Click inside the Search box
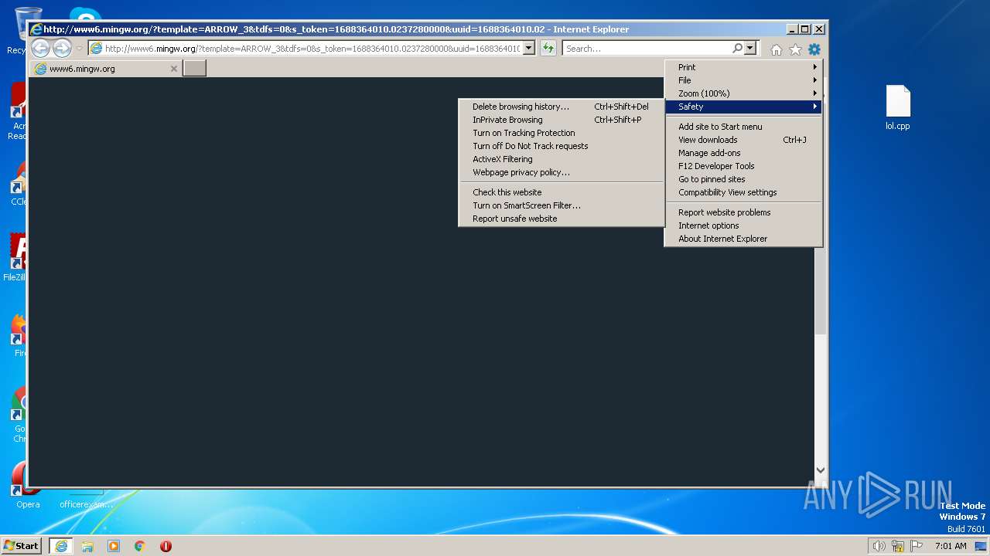The width and height of the screenshot is (990, 556). 647,49
